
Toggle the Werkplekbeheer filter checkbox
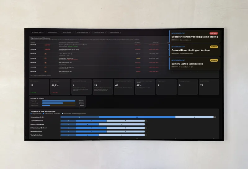[x=47, y=32]
